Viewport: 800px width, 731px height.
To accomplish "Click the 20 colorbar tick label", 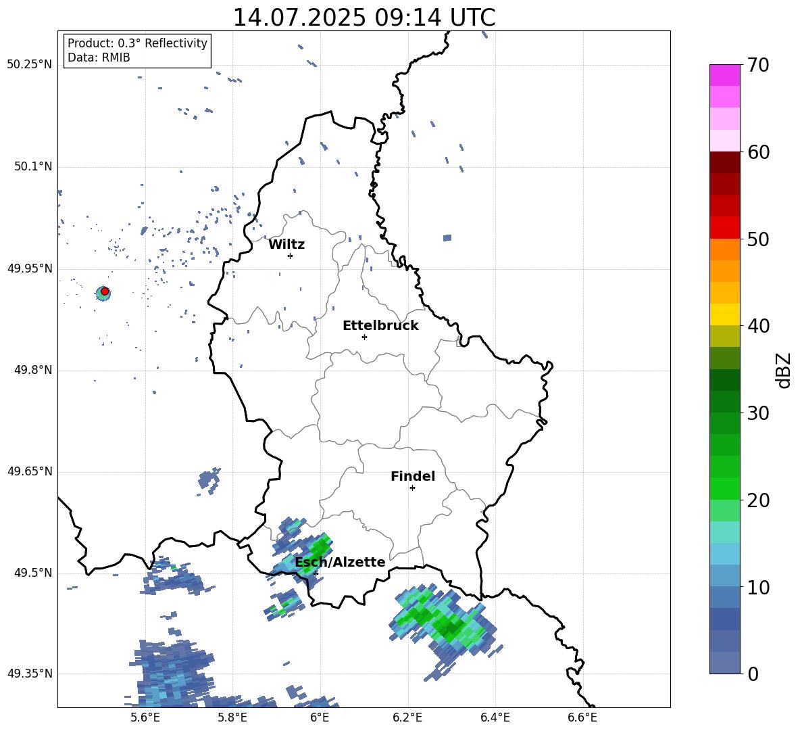I will [758, 500].
